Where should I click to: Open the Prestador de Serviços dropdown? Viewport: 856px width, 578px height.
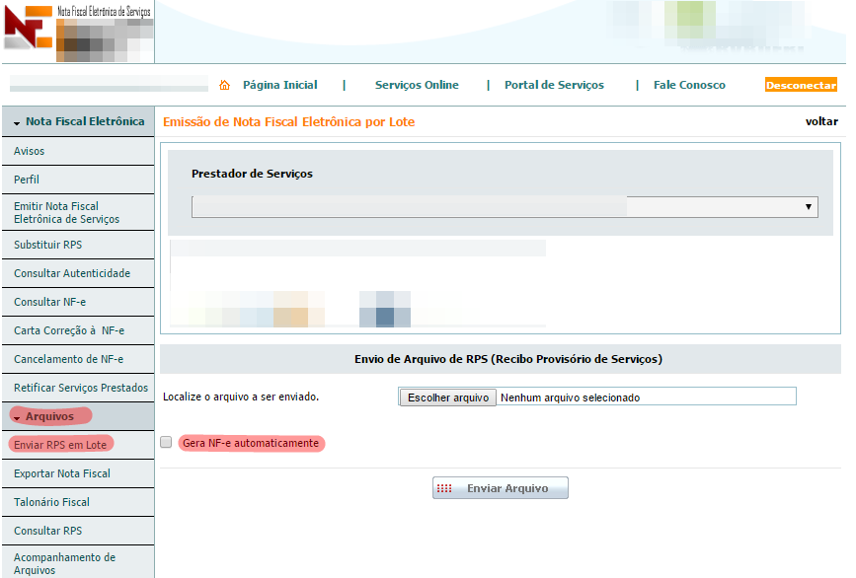(504, 206)
